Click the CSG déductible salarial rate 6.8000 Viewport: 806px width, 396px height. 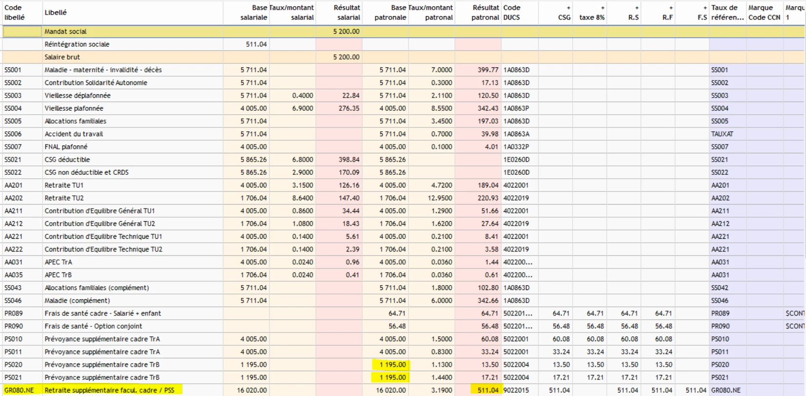302,160
